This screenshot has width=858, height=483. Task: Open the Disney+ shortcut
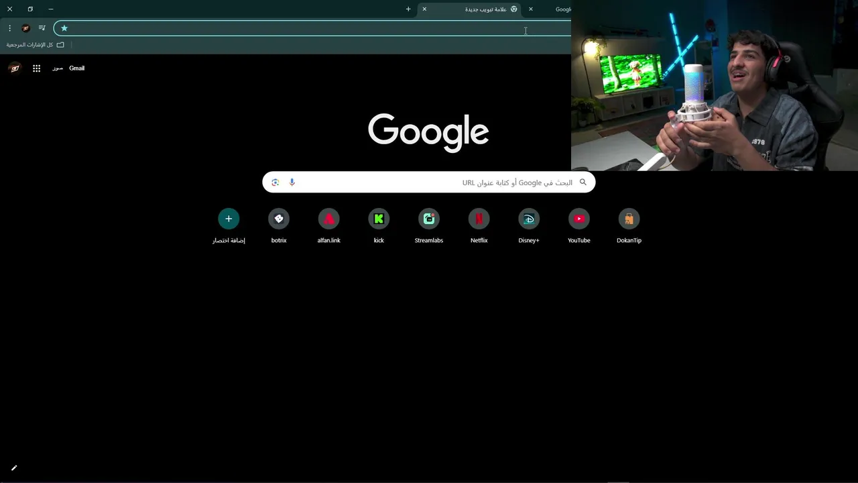(x=529, y=227)
